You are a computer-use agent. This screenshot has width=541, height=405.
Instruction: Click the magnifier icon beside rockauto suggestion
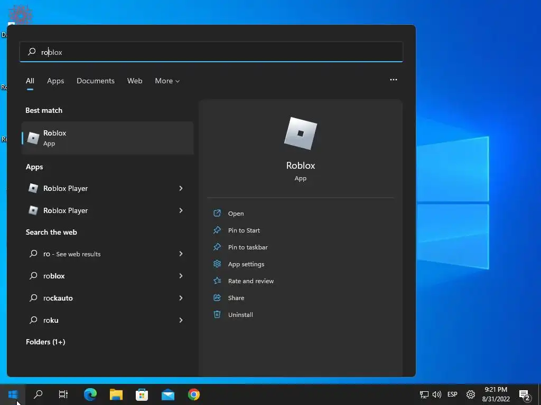(33, 298)
